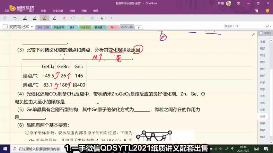Add a new section with plus tab
This screenshot has width=273, height=153.
point(139,28)
